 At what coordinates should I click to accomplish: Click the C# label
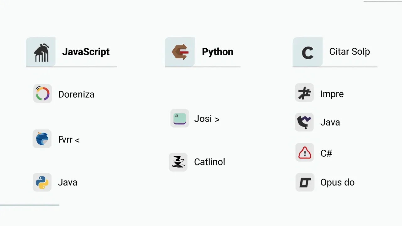[326, 153]
